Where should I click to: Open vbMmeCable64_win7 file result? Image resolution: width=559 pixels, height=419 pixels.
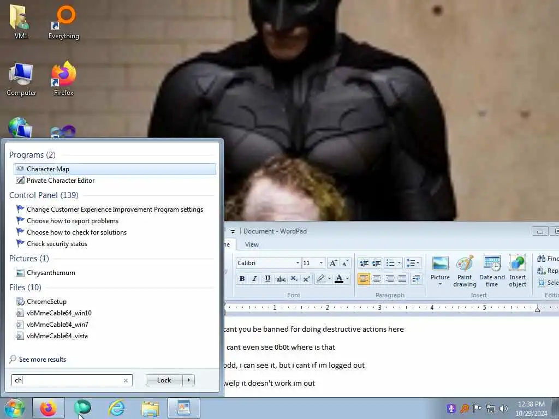115,324
